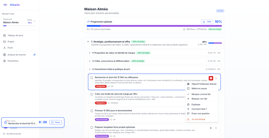The width and height of the screenshot is (269, 138).
Task: Open Analyse de marché globe icon
Action: 5,55
